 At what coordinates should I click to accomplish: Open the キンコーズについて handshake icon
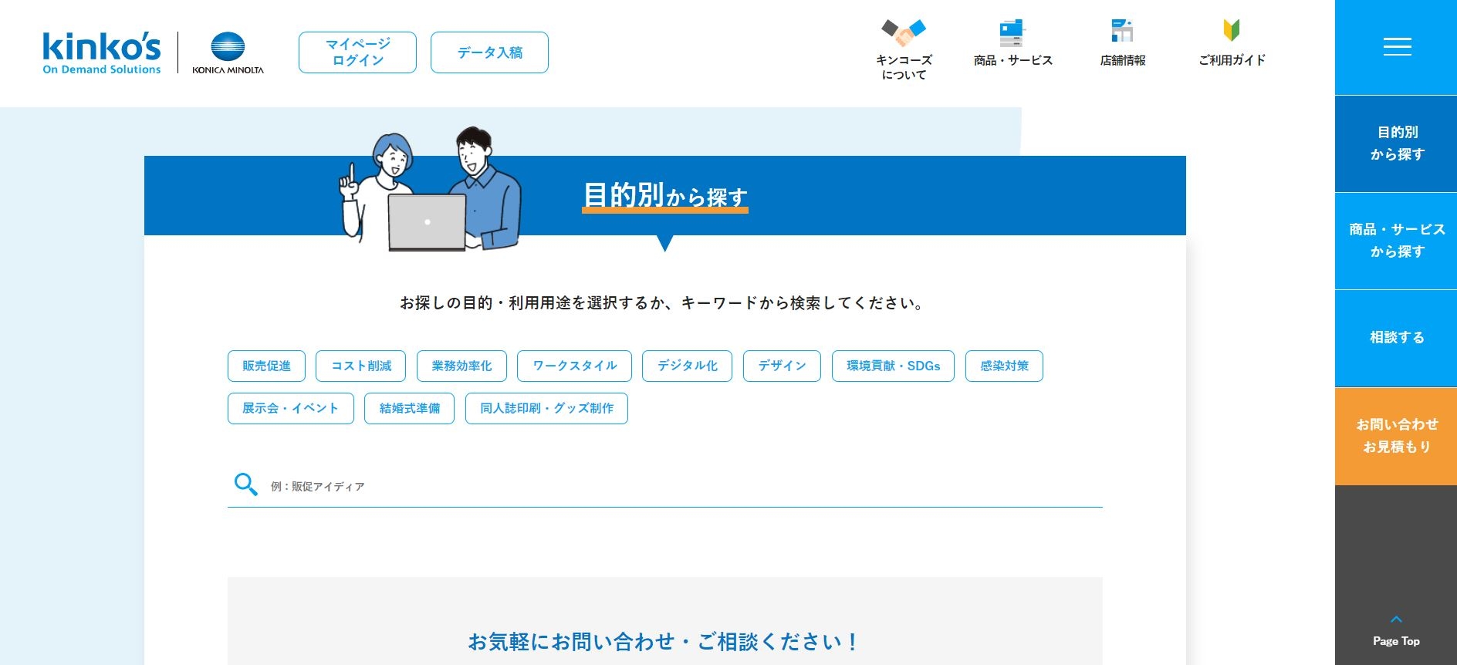[904, 32]
